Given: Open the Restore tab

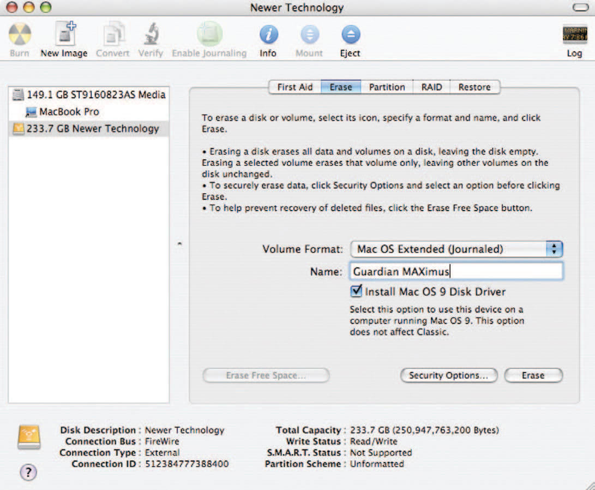Looking at the screenshot, I should click(x=474, y=87).
